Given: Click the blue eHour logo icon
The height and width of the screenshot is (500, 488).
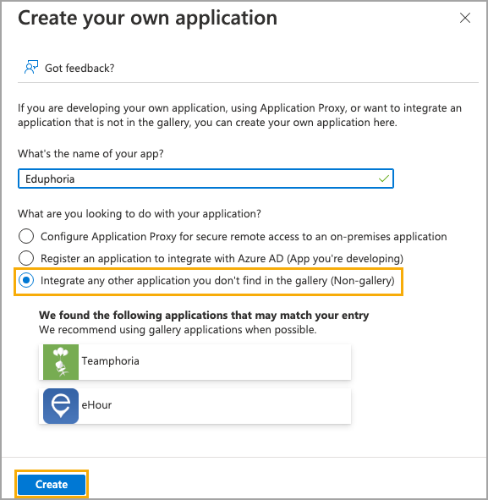Looking at the screenshot, I should 61,406.
